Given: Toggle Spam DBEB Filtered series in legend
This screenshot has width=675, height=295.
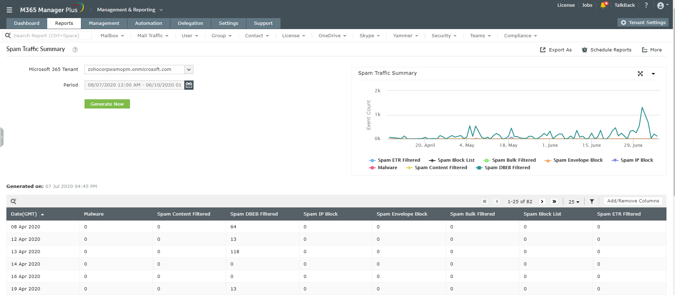Looking at the screenshot, I should 507,168.
